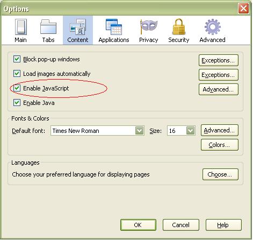Open the Colors dialog
Viewport: 253px width, 240px height.
[x=220, y=145]
